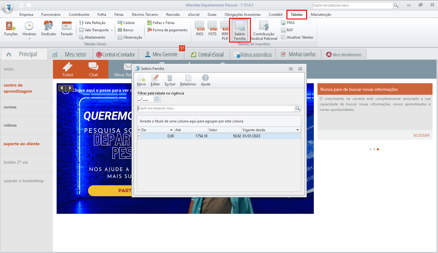
Task: Open Vale Transporte table
Action: click(94, 30)
